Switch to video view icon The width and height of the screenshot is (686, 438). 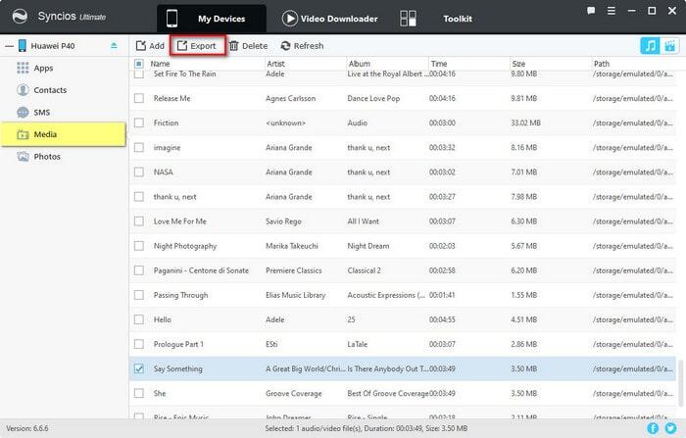[670, 46]
